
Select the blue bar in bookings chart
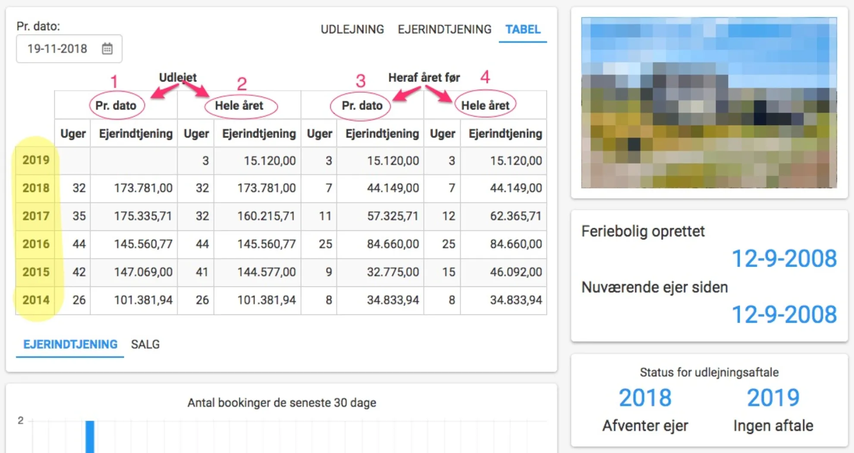coord(89,436)
